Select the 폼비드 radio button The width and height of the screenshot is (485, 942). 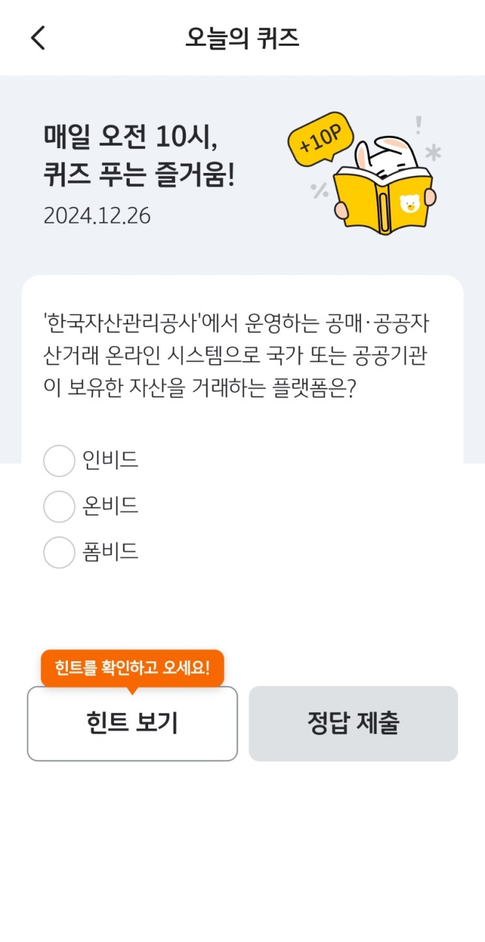coord(59,552)
